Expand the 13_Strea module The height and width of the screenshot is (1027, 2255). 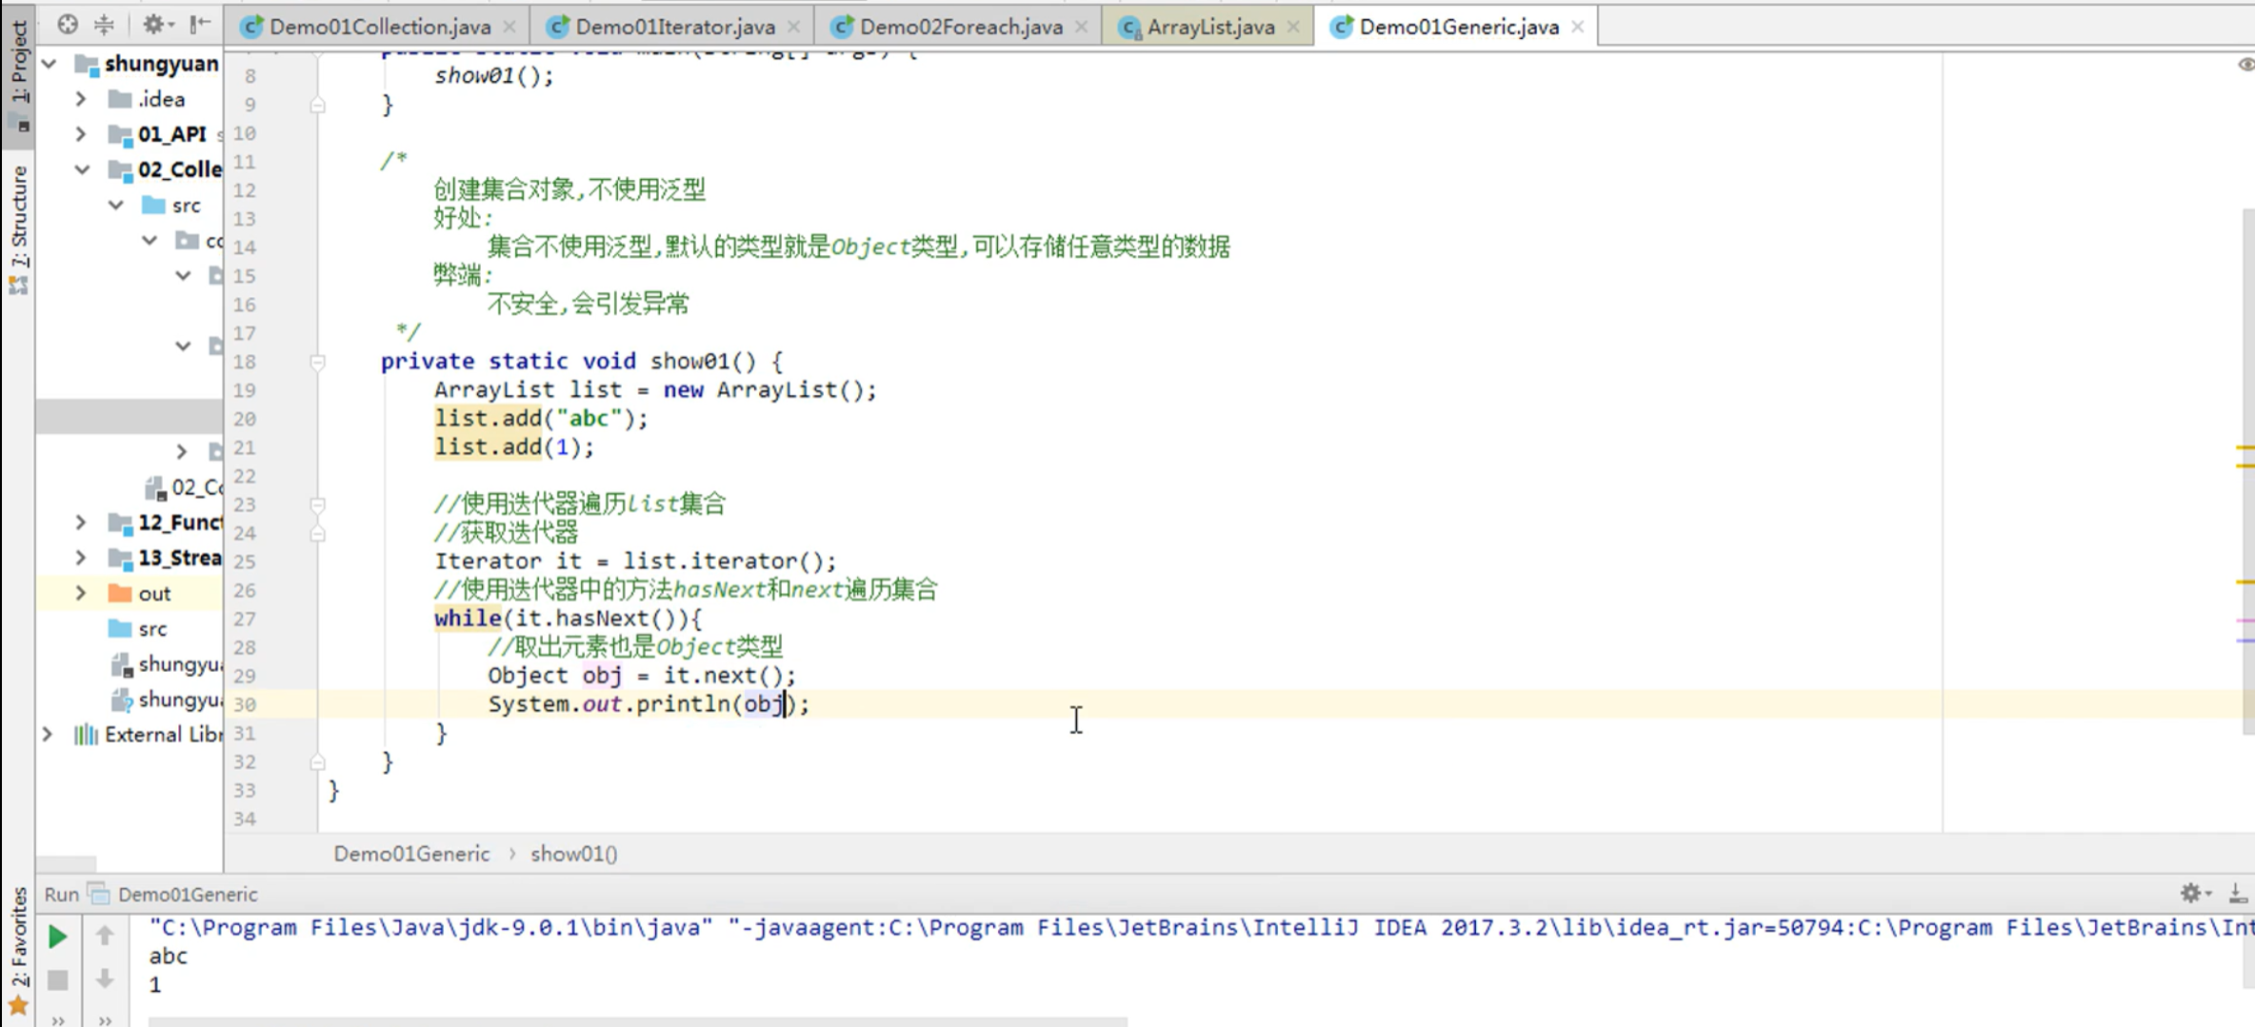[81, 558]
